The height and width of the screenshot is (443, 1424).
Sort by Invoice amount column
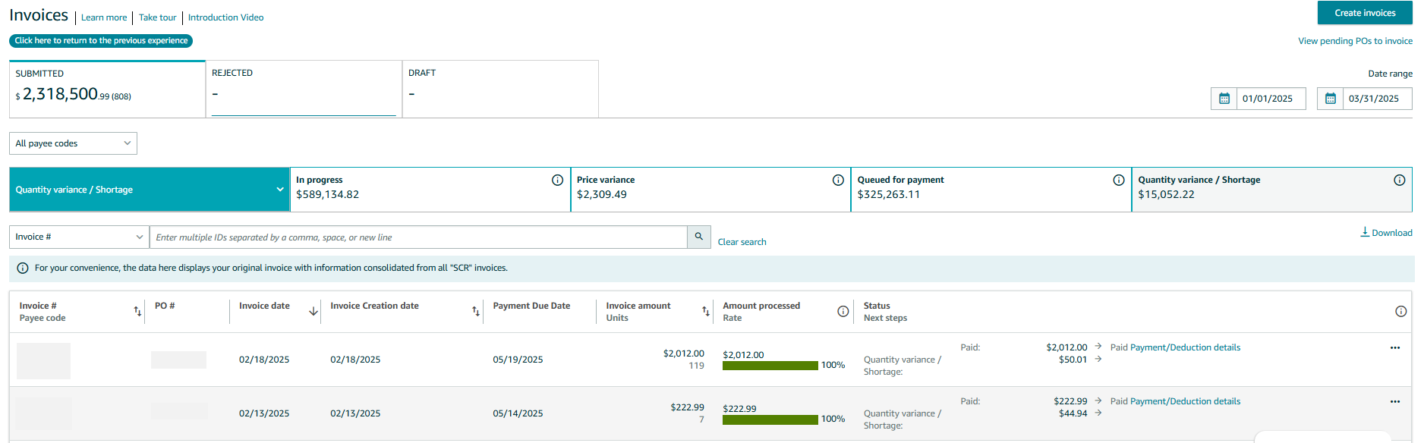point(706,311)
